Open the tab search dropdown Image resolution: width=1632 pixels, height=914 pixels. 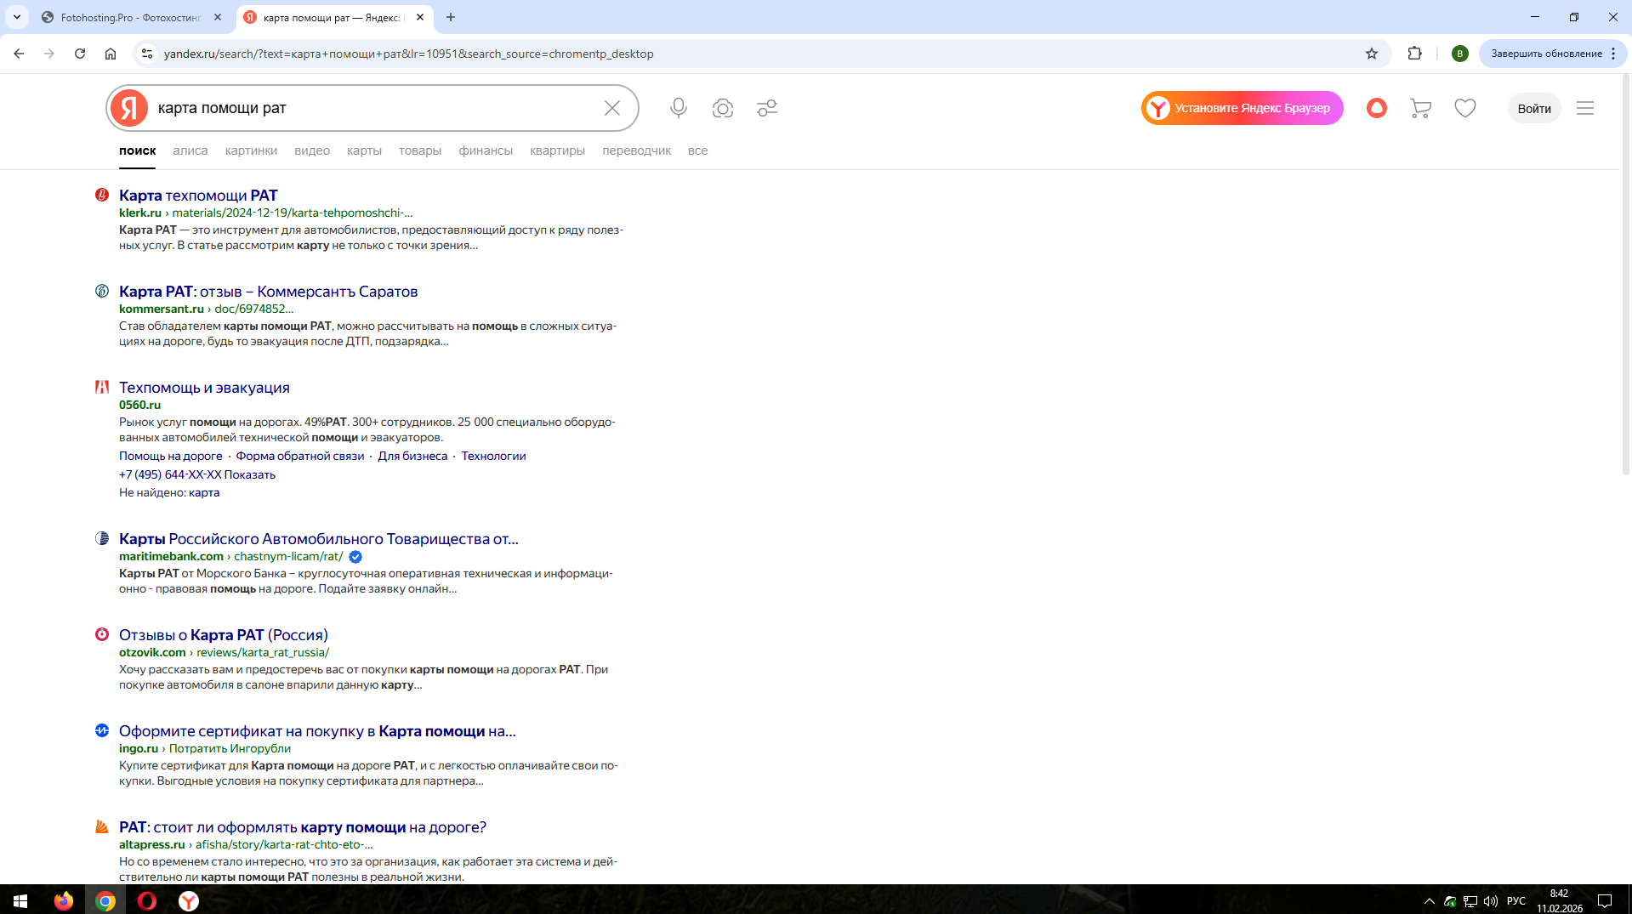coord(17,17)
